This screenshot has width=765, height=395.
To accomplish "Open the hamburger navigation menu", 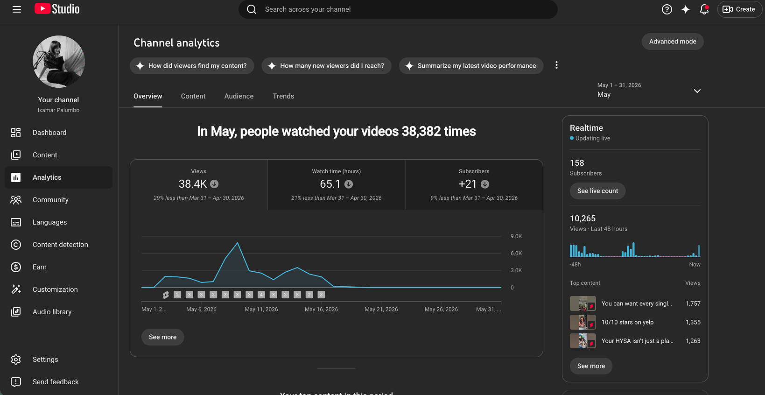I will click(17, 9).
